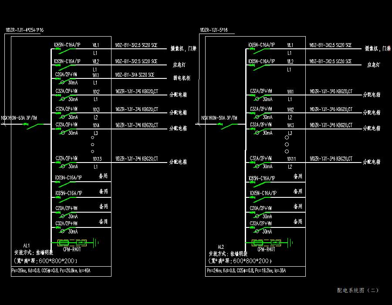Select the "600*800*200" dimension text under AL1
This screenshot has width=392, height=305.
[57, 261]
